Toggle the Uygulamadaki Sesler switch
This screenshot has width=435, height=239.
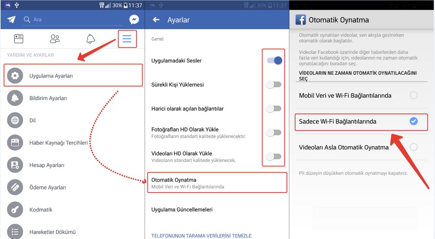tap(274, 61)
